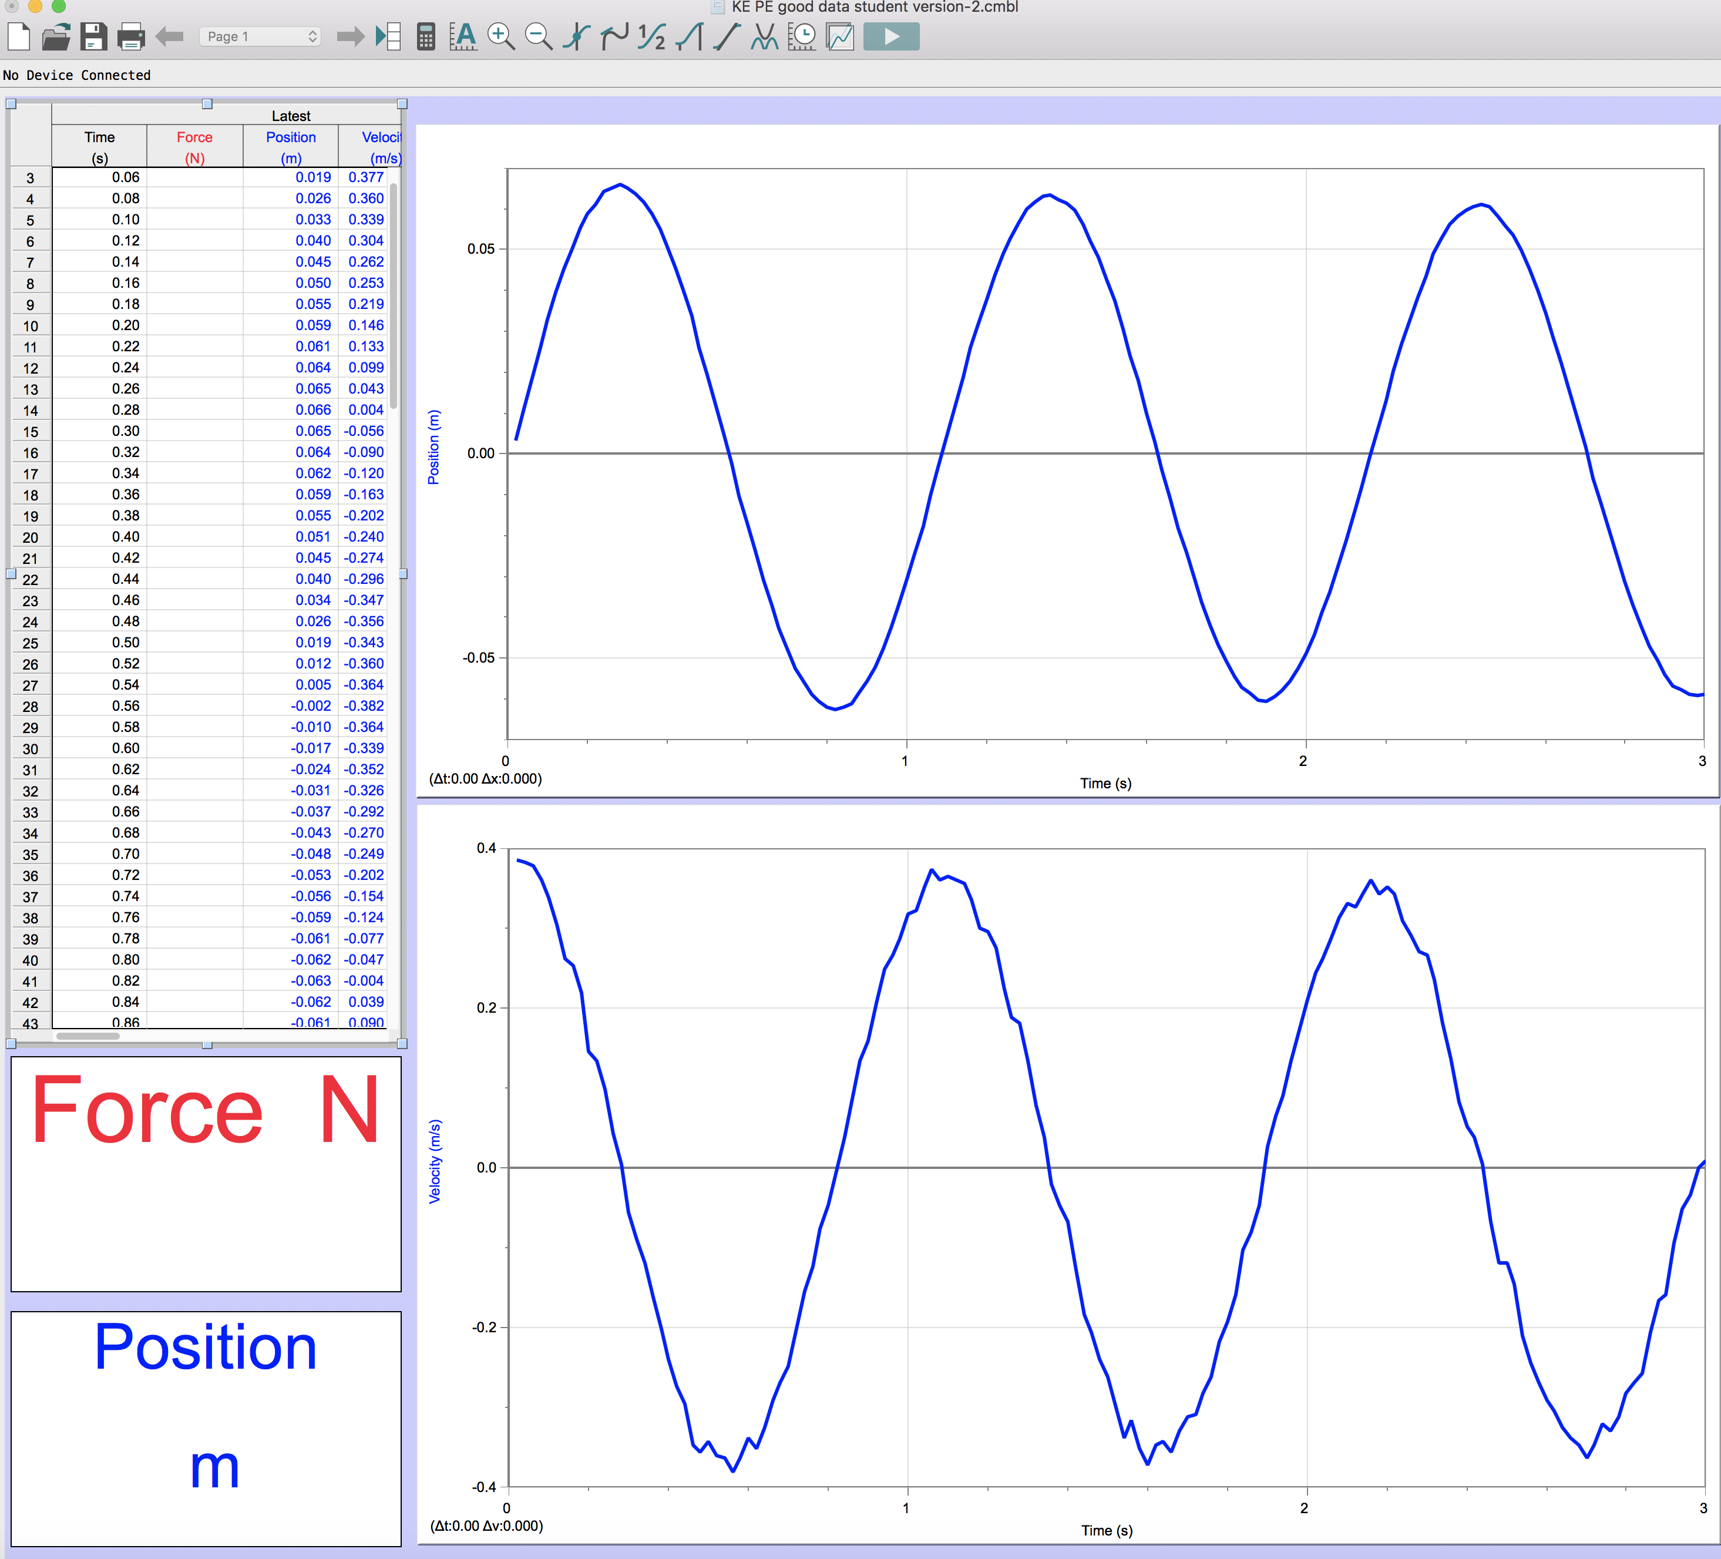Click the Velocity (m/s) column header
Image resolution: width=1721 pixels, height=1559 pixels.
coord(369,147)
